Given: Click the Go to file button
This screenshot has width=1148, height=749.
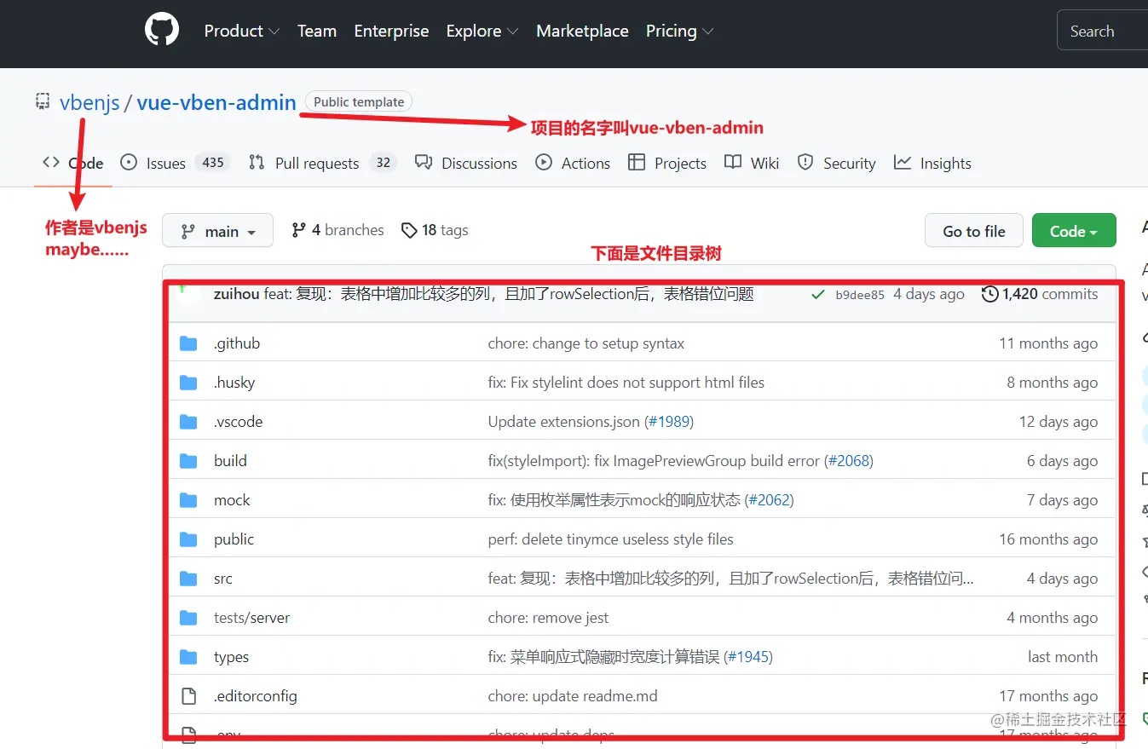Looking at the screenshot, I should tap(974, 230).
